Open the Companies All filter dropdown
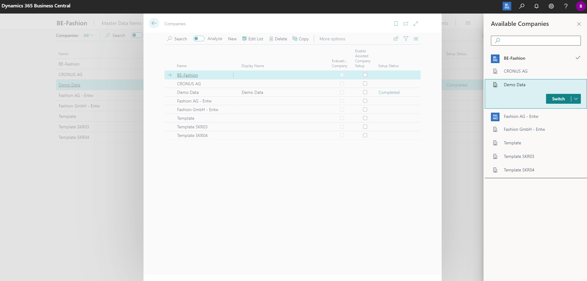 point(89,35)
